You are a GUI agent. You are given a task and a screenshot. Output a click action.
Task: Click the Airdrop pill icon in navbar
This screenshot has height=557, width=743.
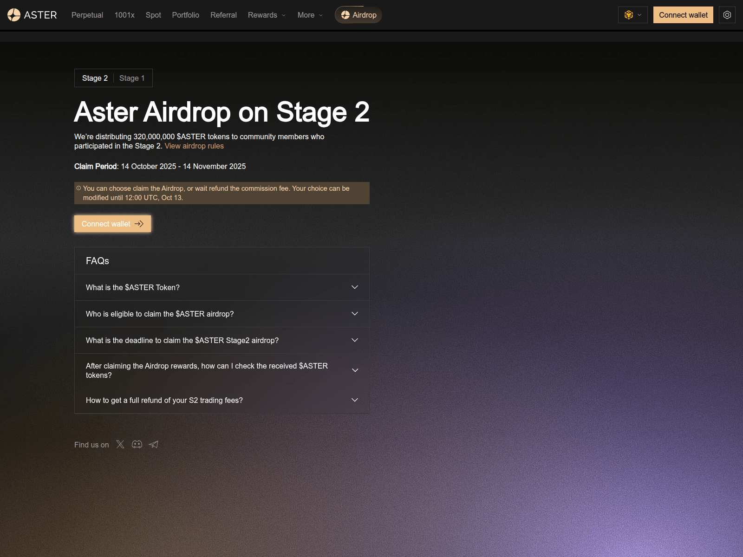345,15
